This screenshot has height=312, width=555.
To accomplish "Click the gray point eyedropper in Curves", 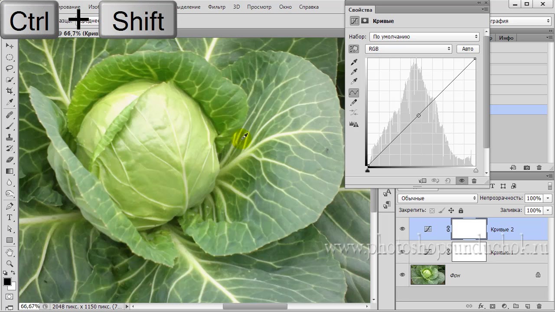I will [354, 72].
